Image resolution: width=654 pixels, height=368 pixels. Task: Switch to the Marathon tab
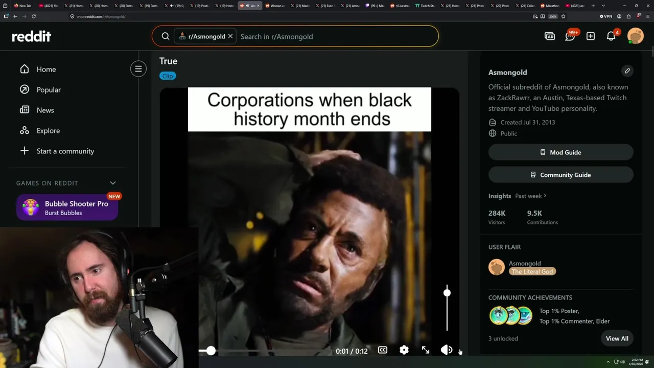(x=550, y=6)
